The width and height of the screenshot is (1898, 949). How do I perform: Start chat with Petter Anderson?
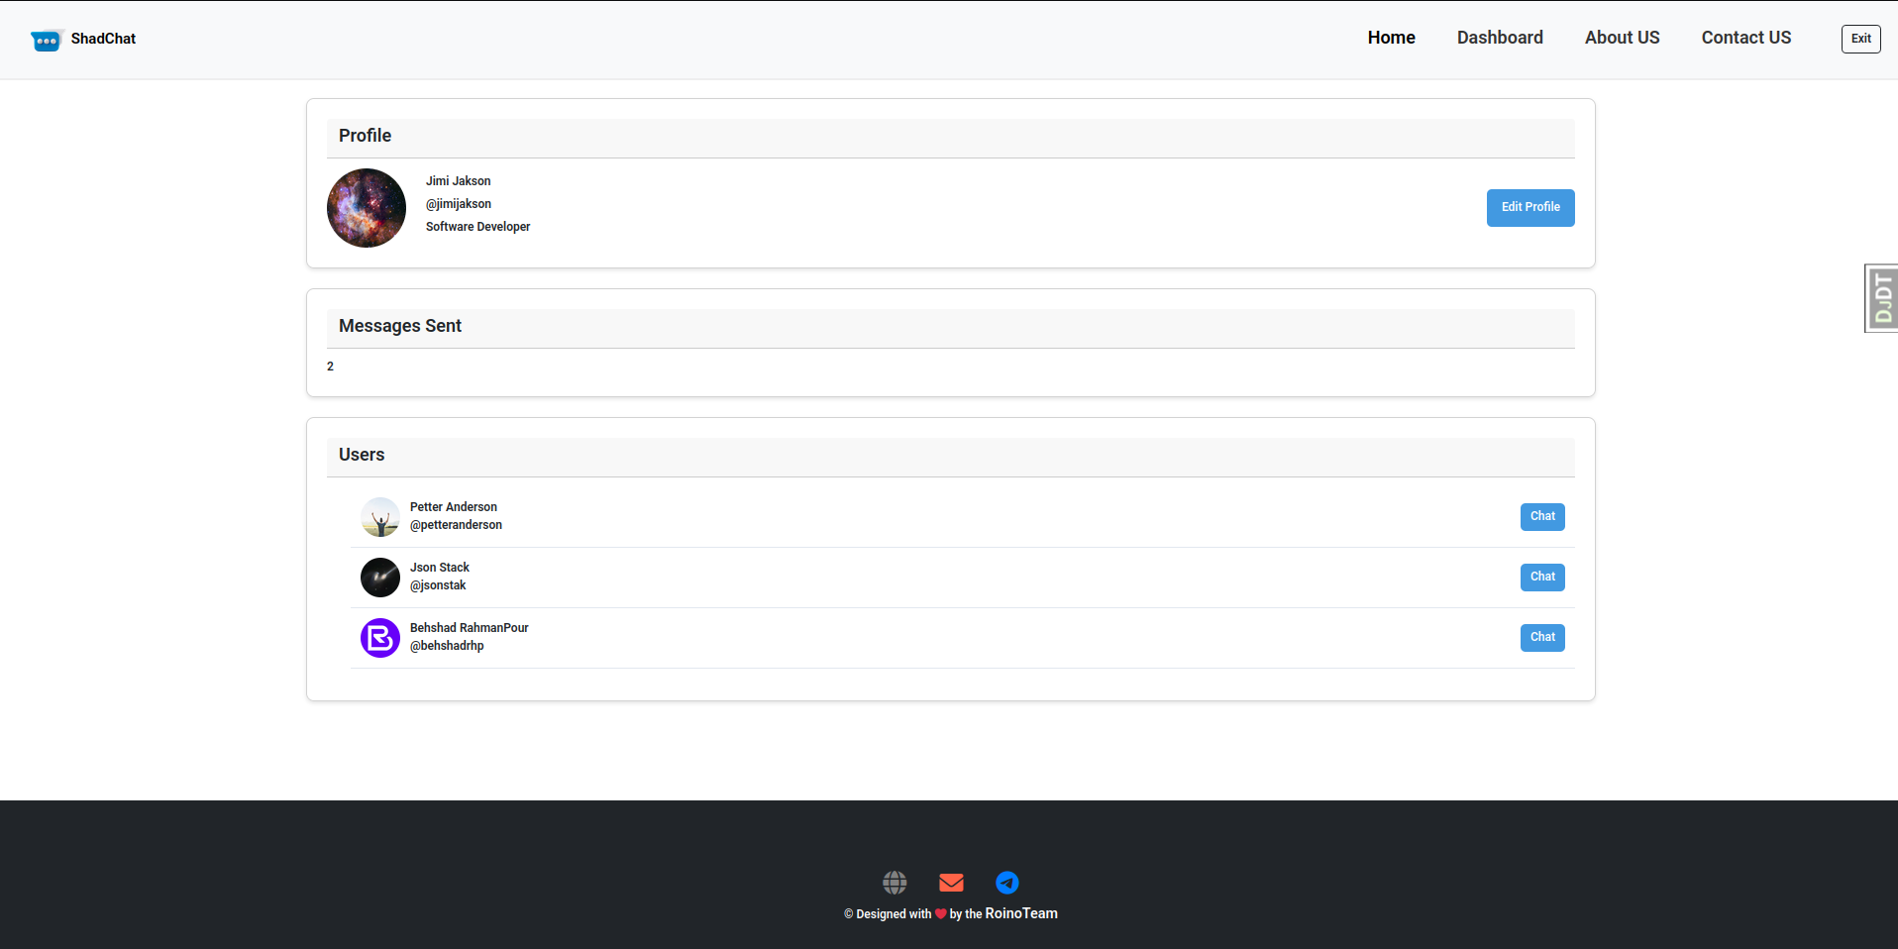click(1542, 517)
